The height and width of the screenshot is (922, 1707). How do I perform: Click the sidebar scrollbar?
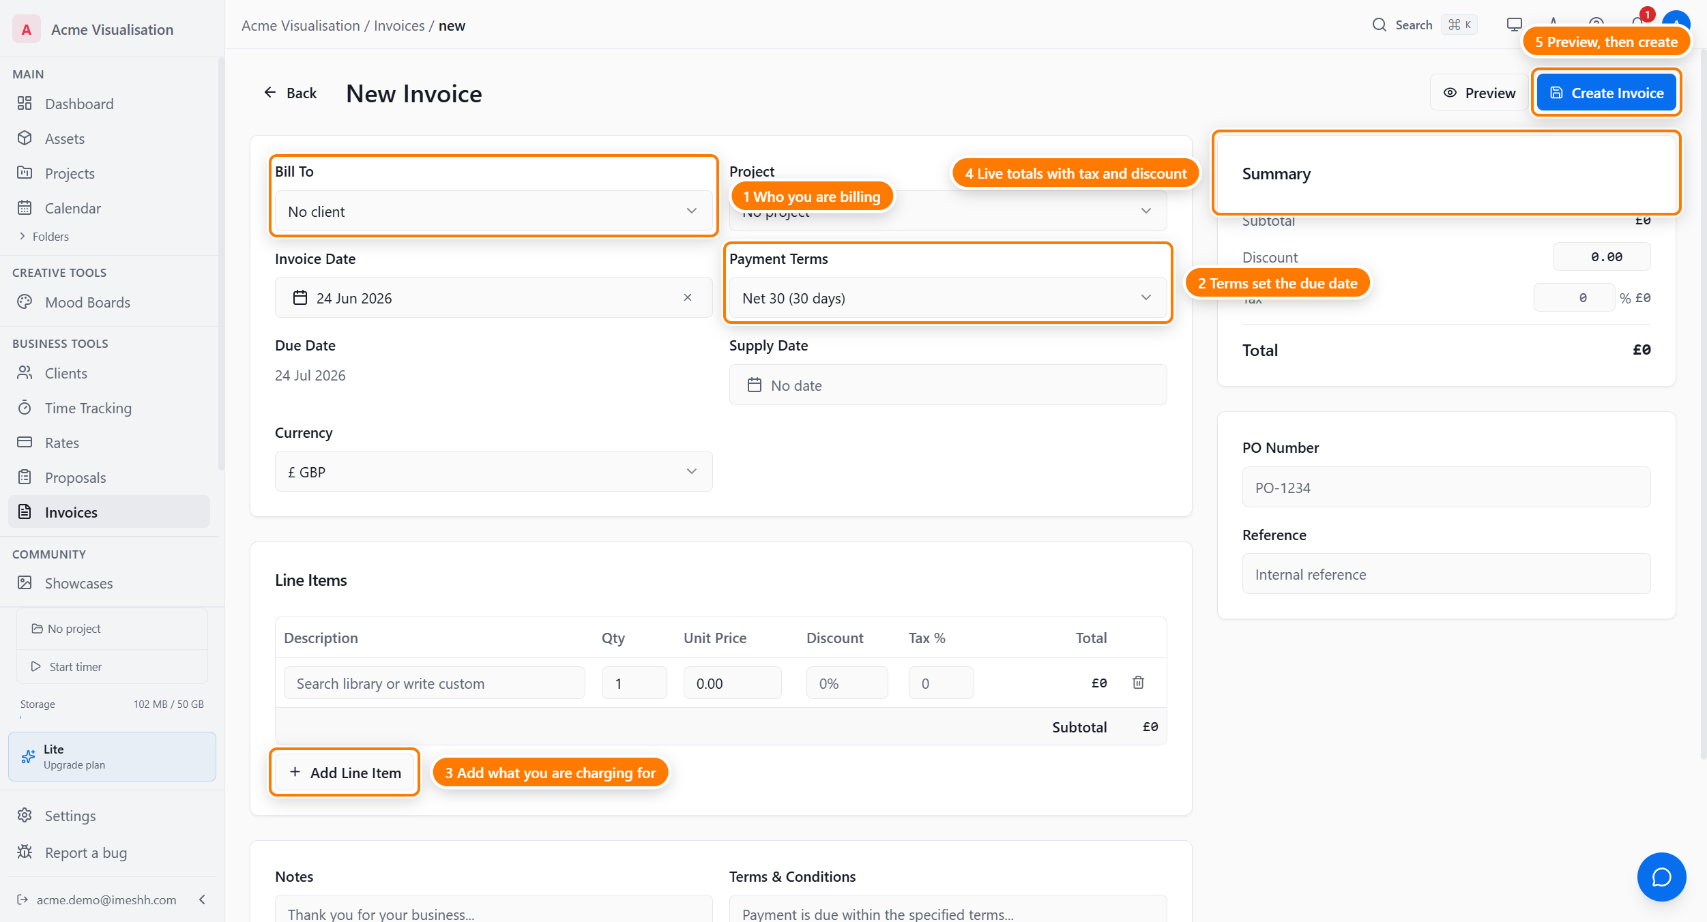point(220,265)
